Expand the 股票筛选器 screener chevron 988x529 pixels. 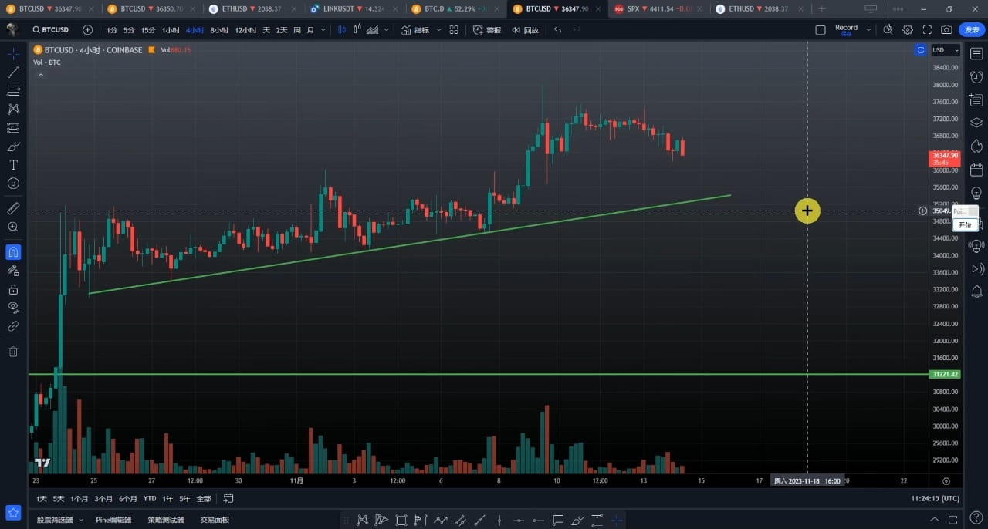(x=80, y=520)
